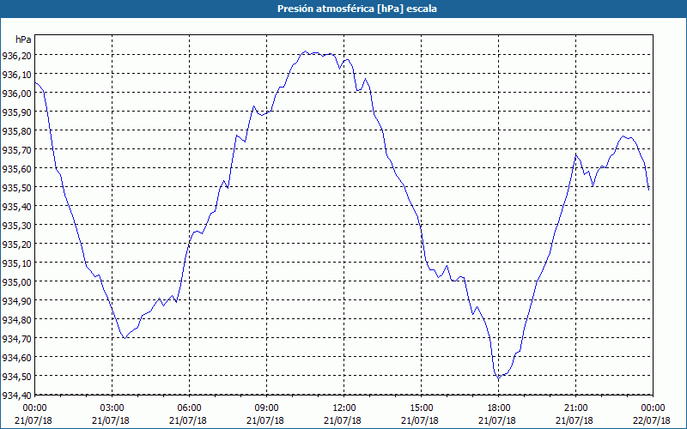
Task: Click the 935,80 y-axis value
Action: tap(17, 131)
